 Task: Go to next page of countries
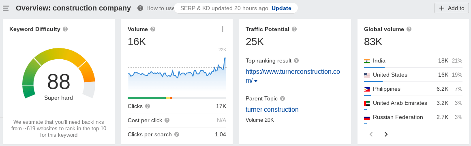tap(386, 134)
